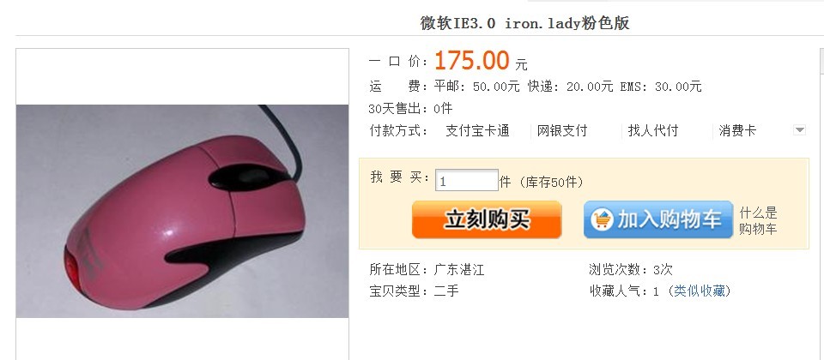
Task: Select 支付宝卡通 payment option
Action: pos(477,130)
